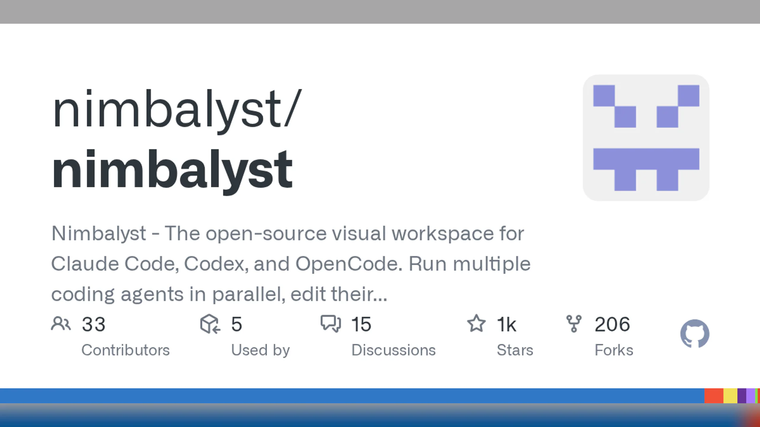760x427 pixels.
Task: Click the Stars star icon
Action: click(x=476, y=323)
